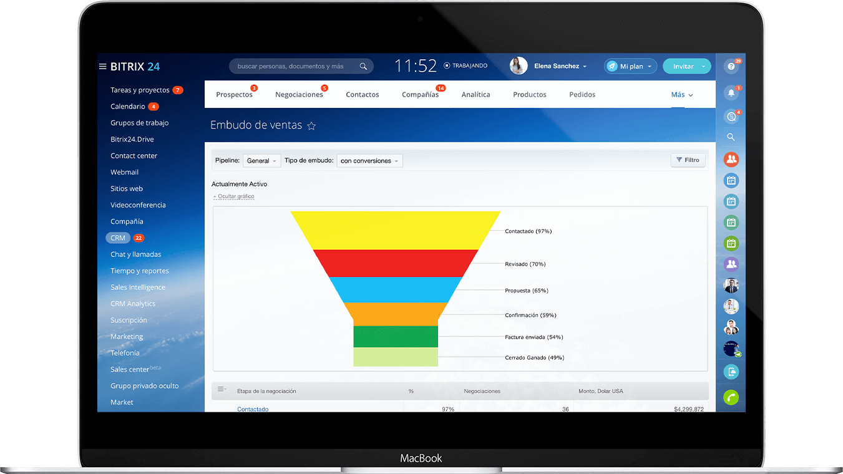843x474 pixels.
Task: Click the Filtro button
Action: pos(688,160)
